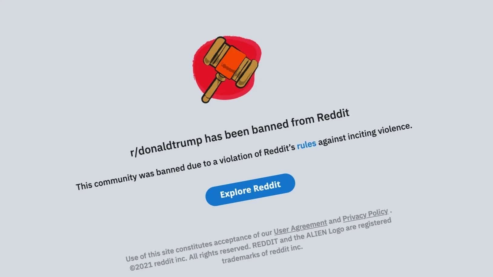Click the 'trademarks of reddit inc.' footer line
493x277 pixels.
(x=262, y=254)
